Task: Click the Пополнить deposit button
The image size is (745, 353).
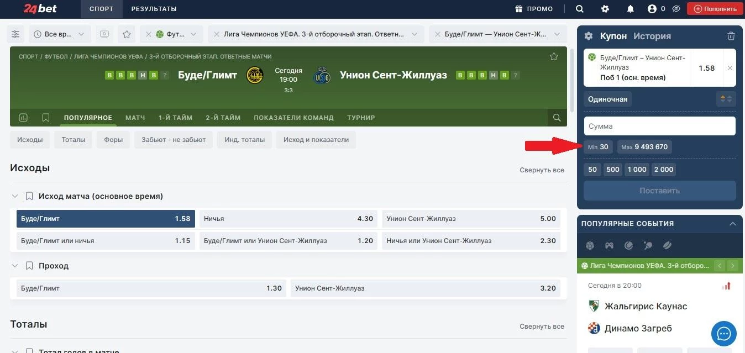Action: [715, 9]
